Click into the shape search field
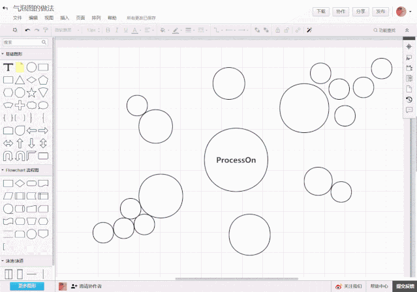417x292 pixels. [x=25, y=42]
